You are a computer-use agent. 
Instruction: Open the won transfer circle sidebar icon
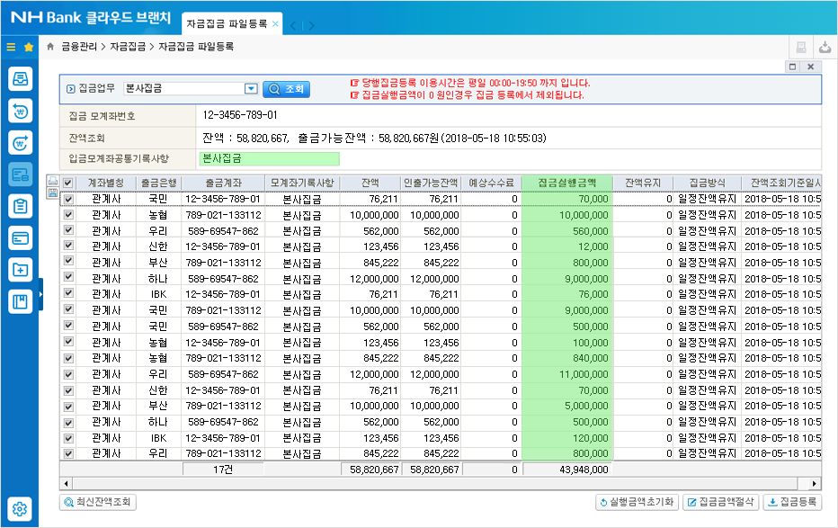[21, 143]
